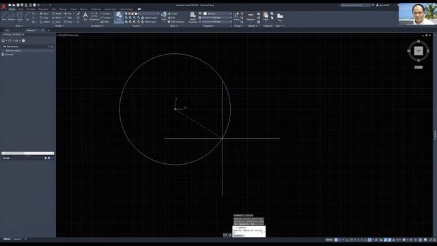Expand the Block panel dropdown
The image size is (437, 246).
[173, 26]
